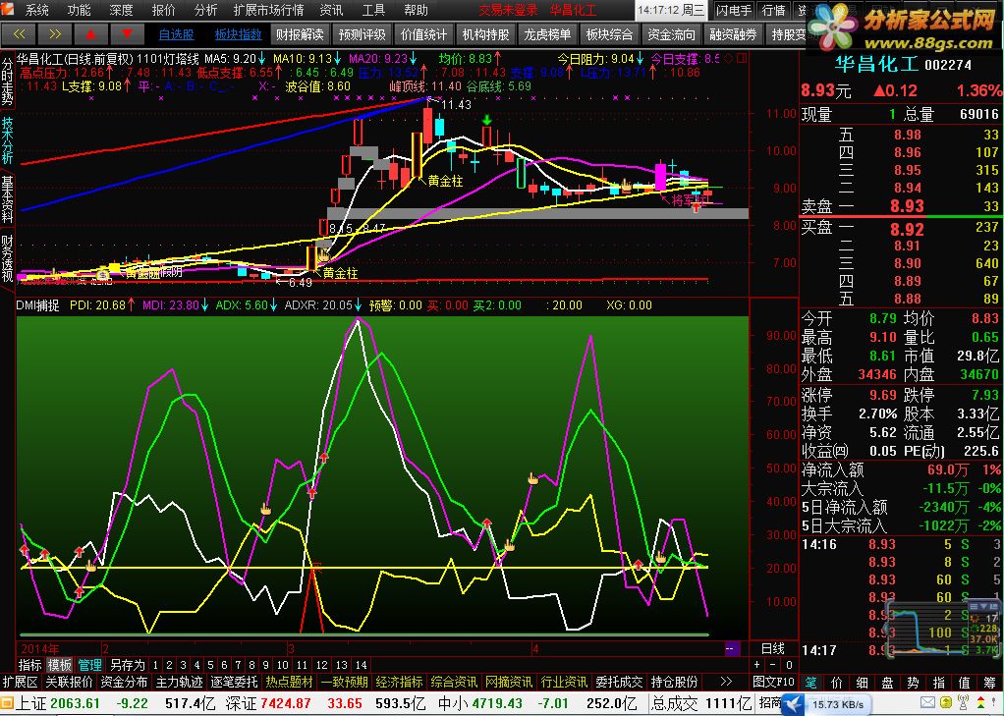1004x716 pixels.
Task: Select the 指标 tab below chart
Action: click(29, 665)
